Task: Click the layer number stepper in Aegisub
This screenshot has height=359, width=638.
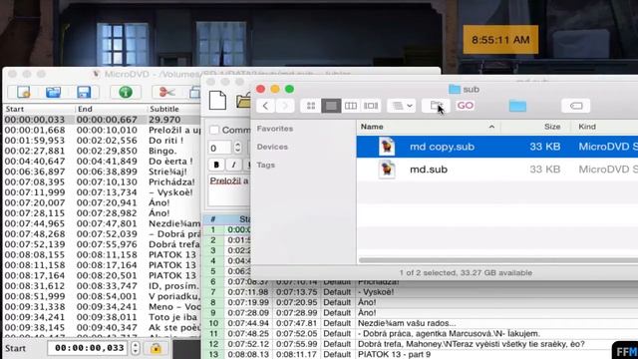Action: coord(237,148)
